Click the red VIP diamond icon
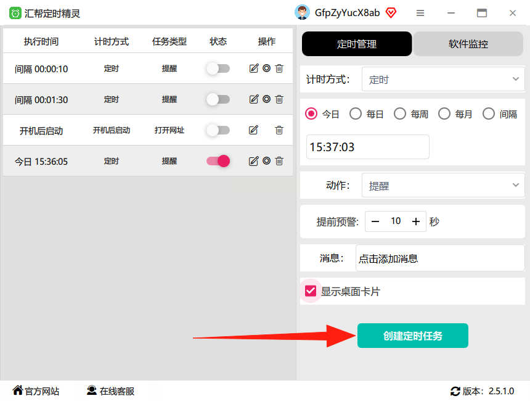Viewport: 530px width, 401px height. click(391, 13)
